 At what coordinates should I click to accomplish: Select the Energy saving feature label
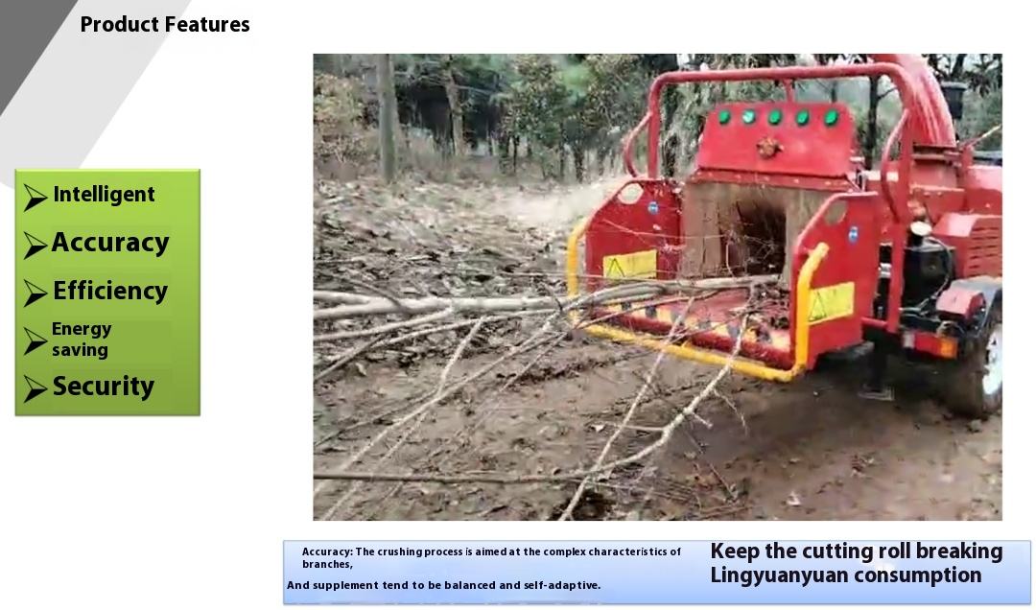click(x=82, y=340)
